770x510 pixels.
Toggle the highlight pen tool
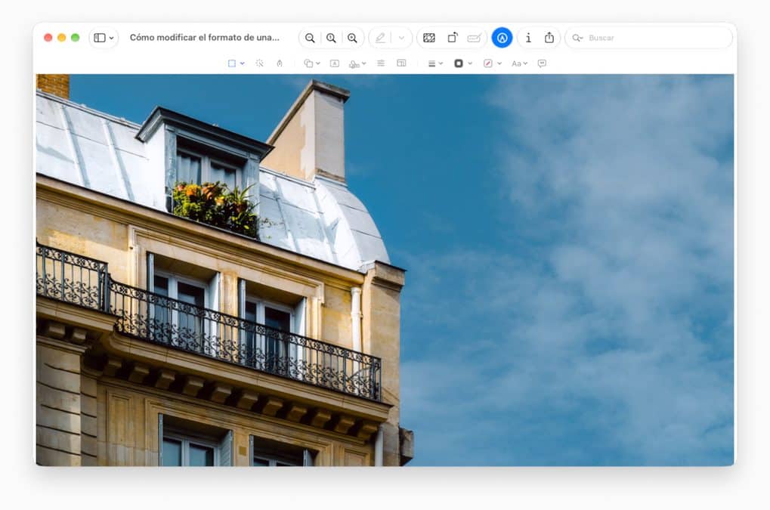point(380,38)
